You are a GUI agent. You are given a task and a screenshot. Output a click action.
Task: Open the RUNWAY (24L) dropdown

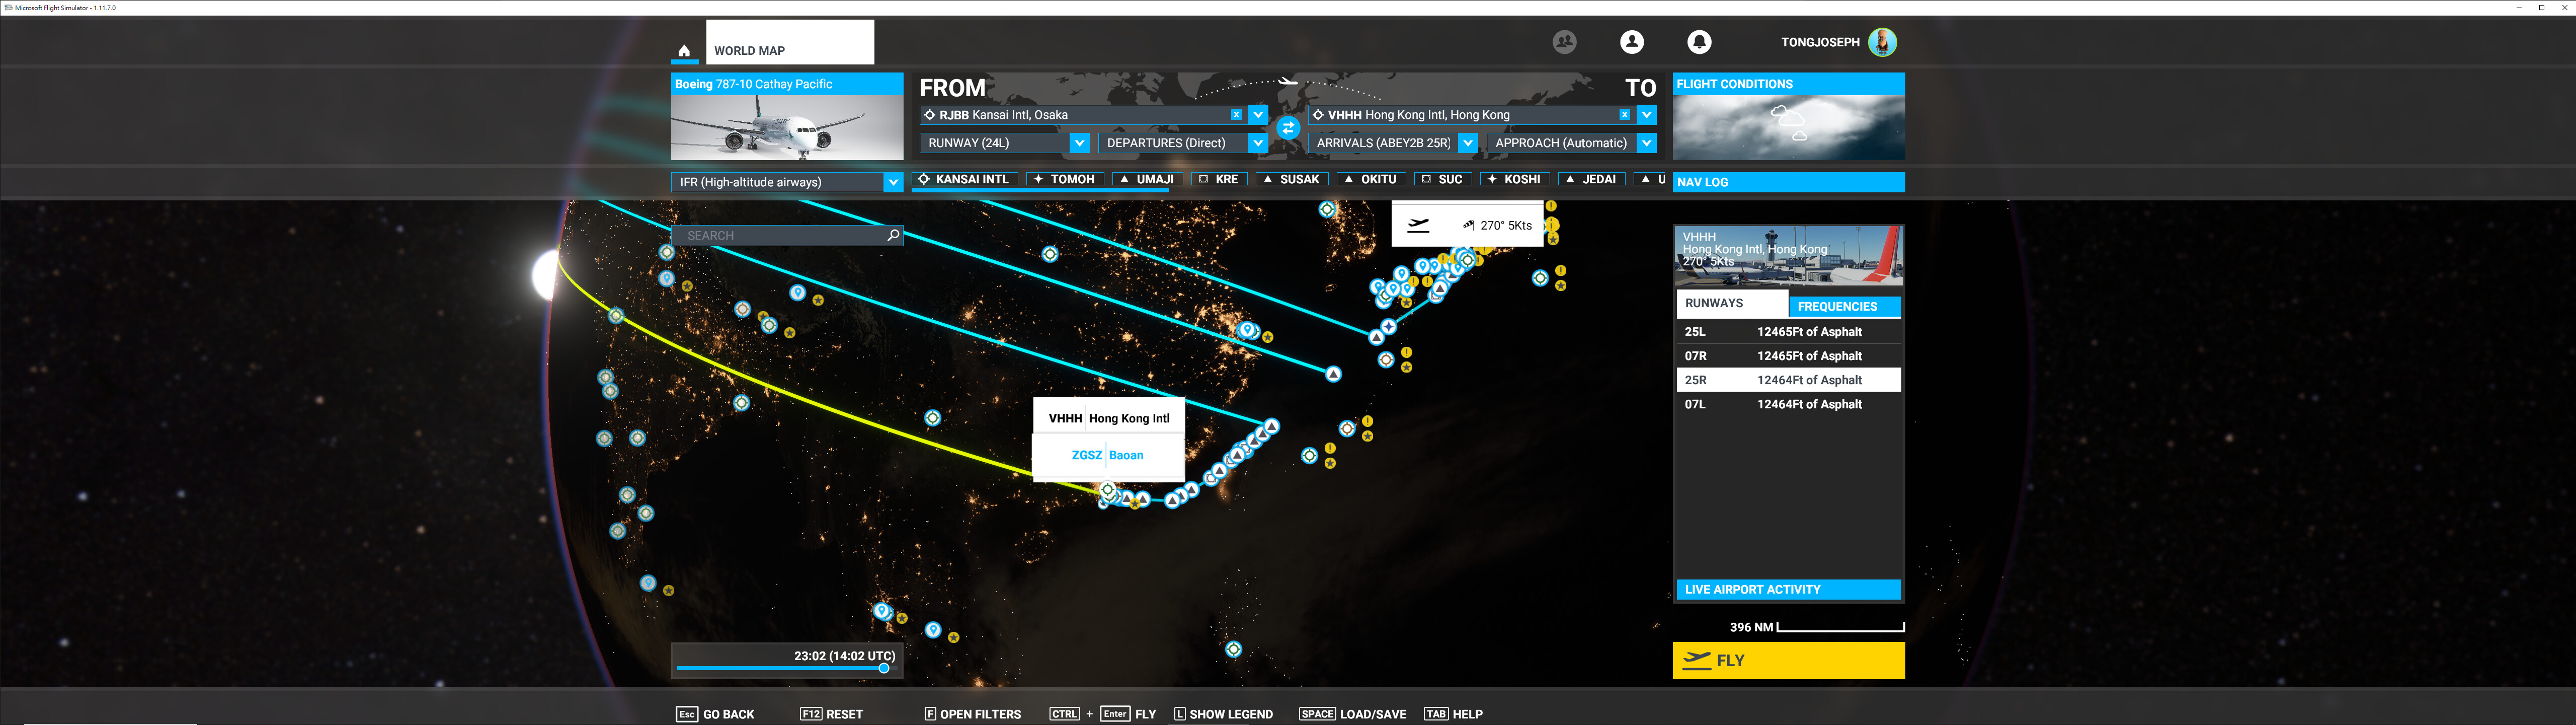pos(1004,143)
